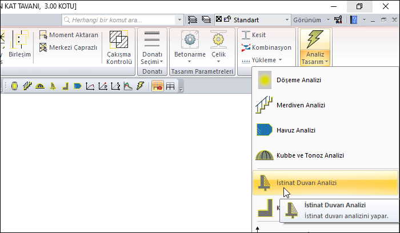The image size is (400, 233).
Task: Toggle the highlighted frame-with-red-gear button
Action: pos(158,86)
